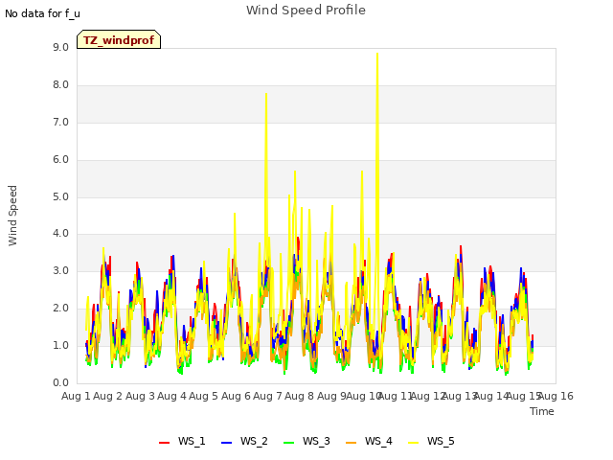Screen dimensions: 613x460
Task: Click the 'No data for f_u' message
Action: coord(42,13)
